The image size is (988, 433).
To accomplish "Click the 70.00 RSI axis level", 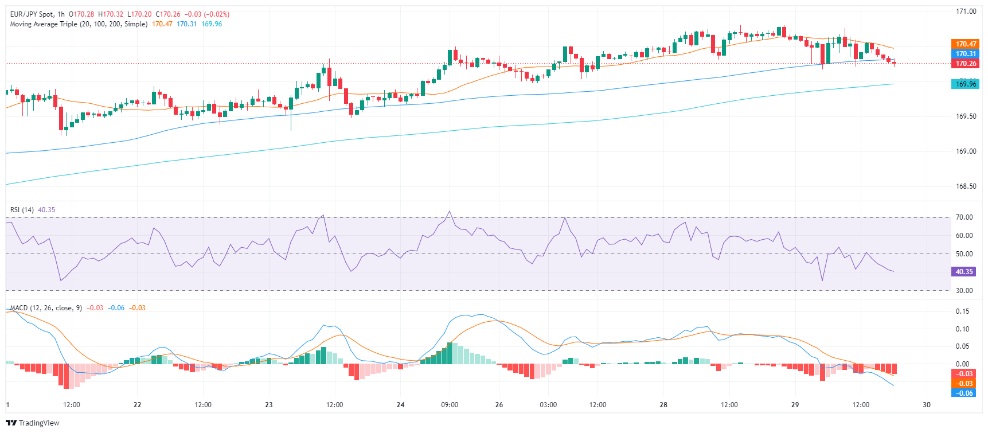I will pyautogui.click(x=964, y=217).
